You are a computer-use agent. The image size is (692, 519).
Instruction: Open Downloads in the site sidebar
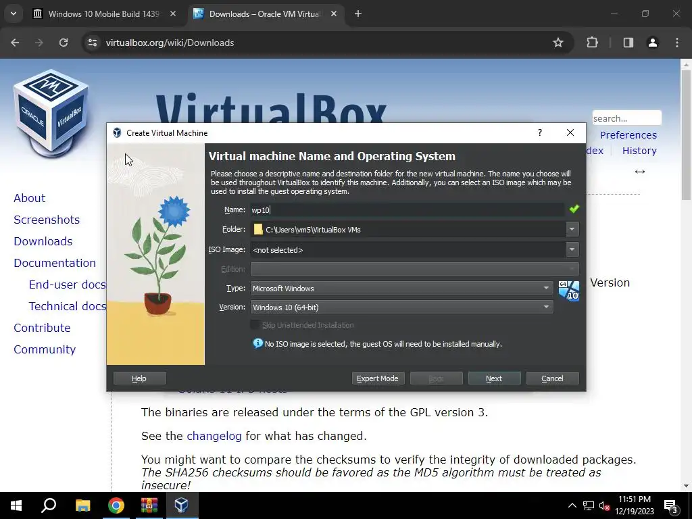pos(43,241)
